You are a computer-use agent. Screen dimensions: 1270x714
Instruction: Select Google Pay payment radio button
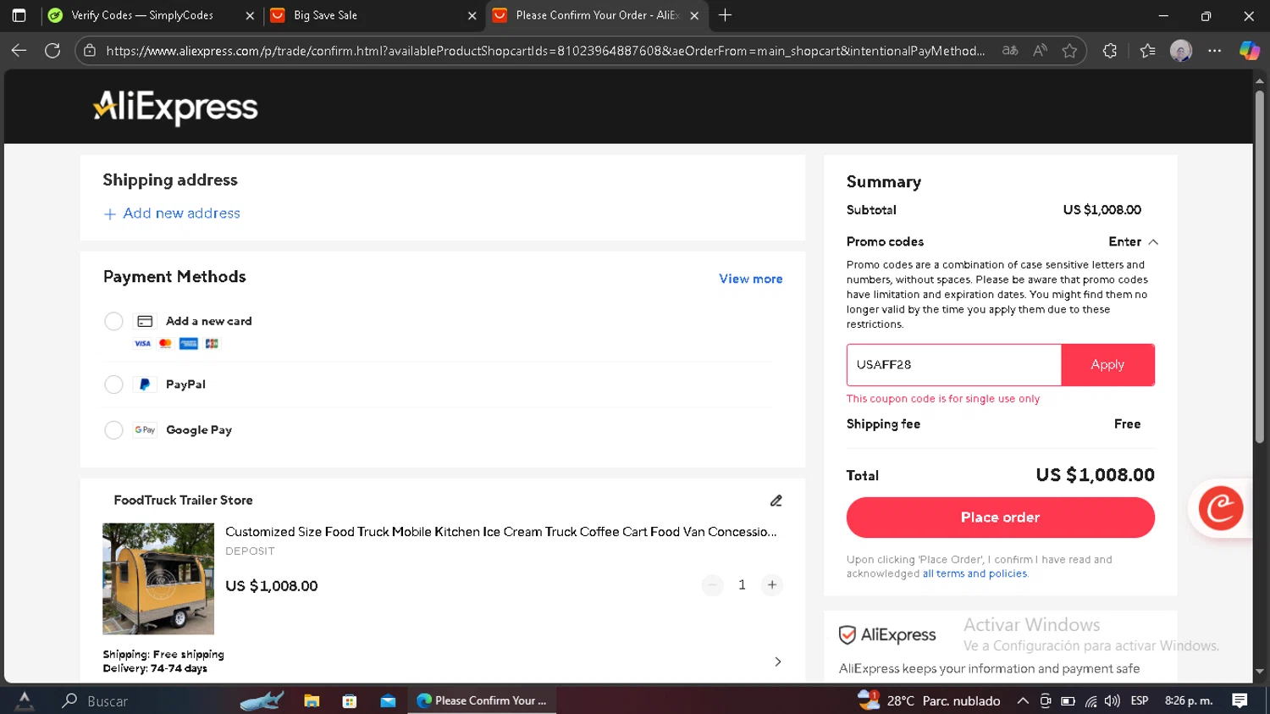click(113, 430)
